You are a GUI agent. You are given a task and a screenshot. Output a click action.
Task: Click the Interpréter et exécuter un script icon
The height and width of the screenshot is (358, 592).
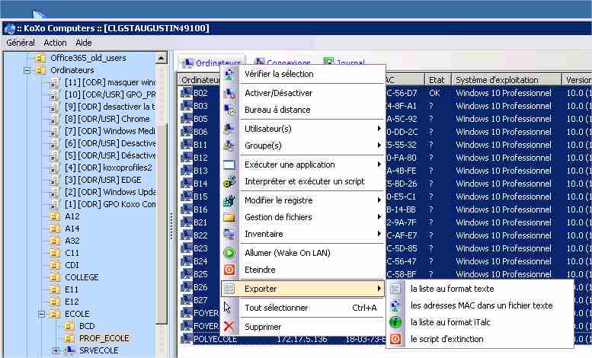(x=229, y=181)
